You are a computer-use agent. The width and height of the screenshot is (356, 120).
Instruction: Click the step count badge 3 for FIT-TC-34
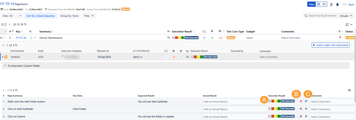click(204, 38)
